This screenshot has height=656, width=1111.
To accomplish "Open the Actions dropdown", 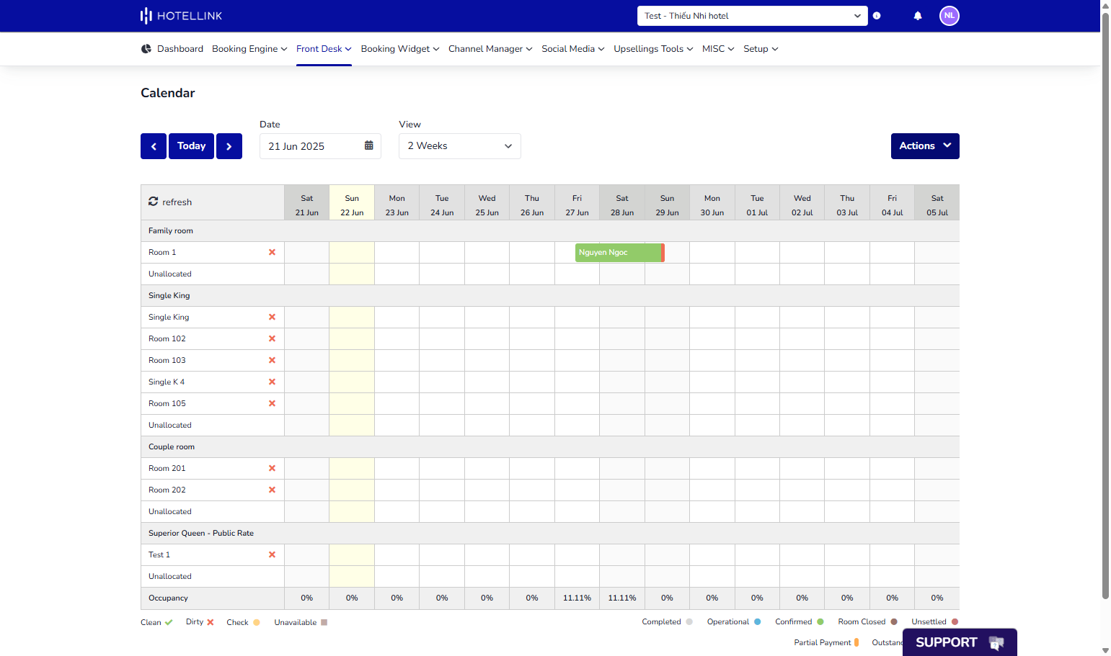I will (x=925, y=146).
